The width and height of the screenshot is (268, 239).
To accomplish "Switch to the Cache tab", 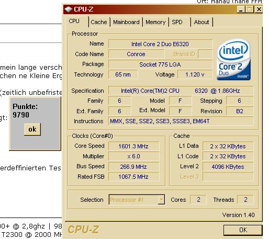I will (x=99, y=22).
